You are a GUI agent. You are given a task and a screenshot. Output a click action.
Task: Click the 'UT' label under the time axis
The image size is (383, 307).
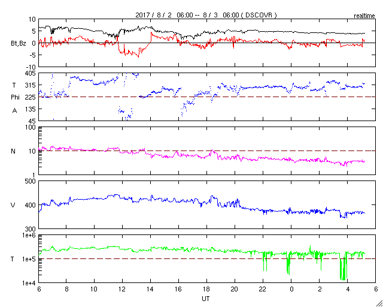click(205, 299)
